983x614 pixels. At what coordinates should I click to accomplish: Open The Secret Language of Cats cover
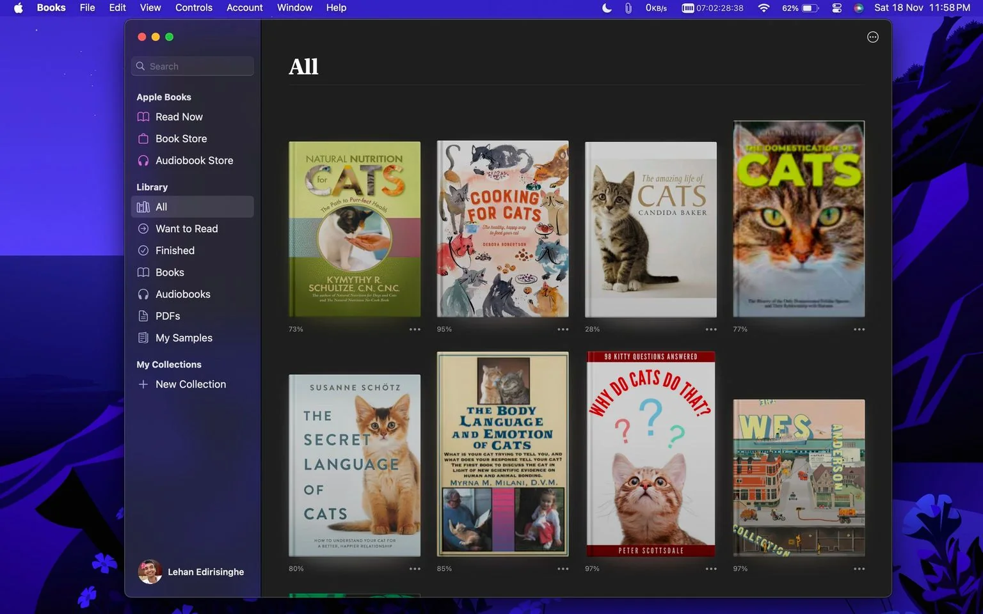point(355,466)
